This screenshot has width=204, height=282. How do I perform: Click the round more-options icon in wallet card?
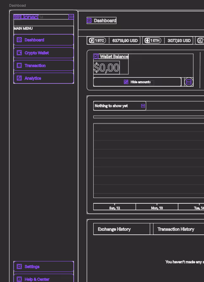pos(189,82)
